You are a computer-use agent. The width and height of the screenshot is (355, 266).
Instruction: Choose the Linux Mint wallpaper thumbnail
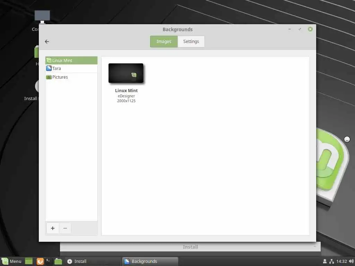(126, 73)
